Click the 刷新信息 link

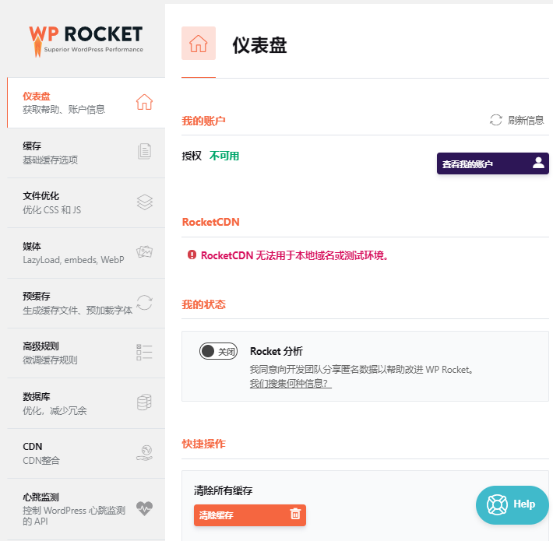(517, 120)
